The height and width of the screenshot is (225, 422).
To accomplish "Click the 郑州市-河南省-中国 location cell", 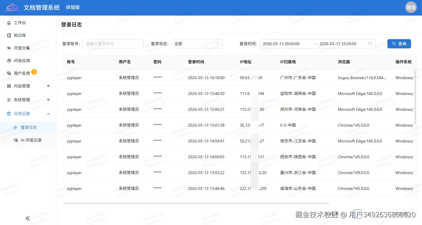I will pos(298,109).
